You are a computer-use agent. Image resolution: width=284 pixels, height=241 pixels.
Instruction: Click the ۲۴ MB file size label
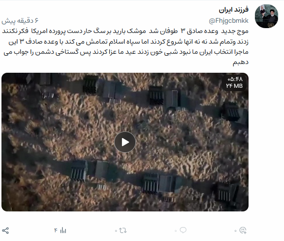[234, 86]
